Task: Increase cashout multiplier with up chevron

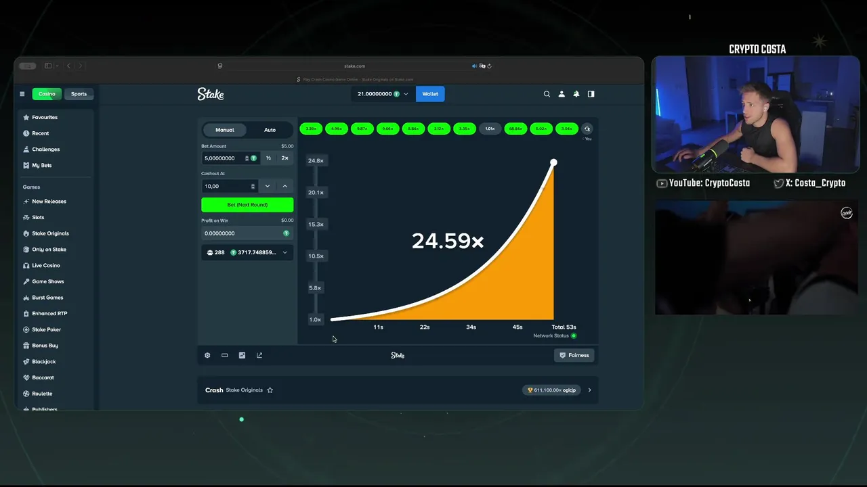Action: (284, 186)
